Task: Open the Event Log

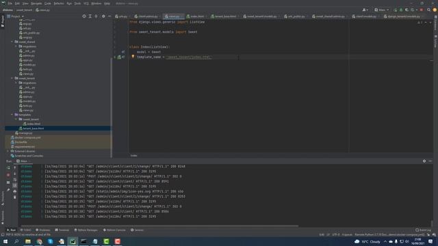Action: click(x=424, y=230)
